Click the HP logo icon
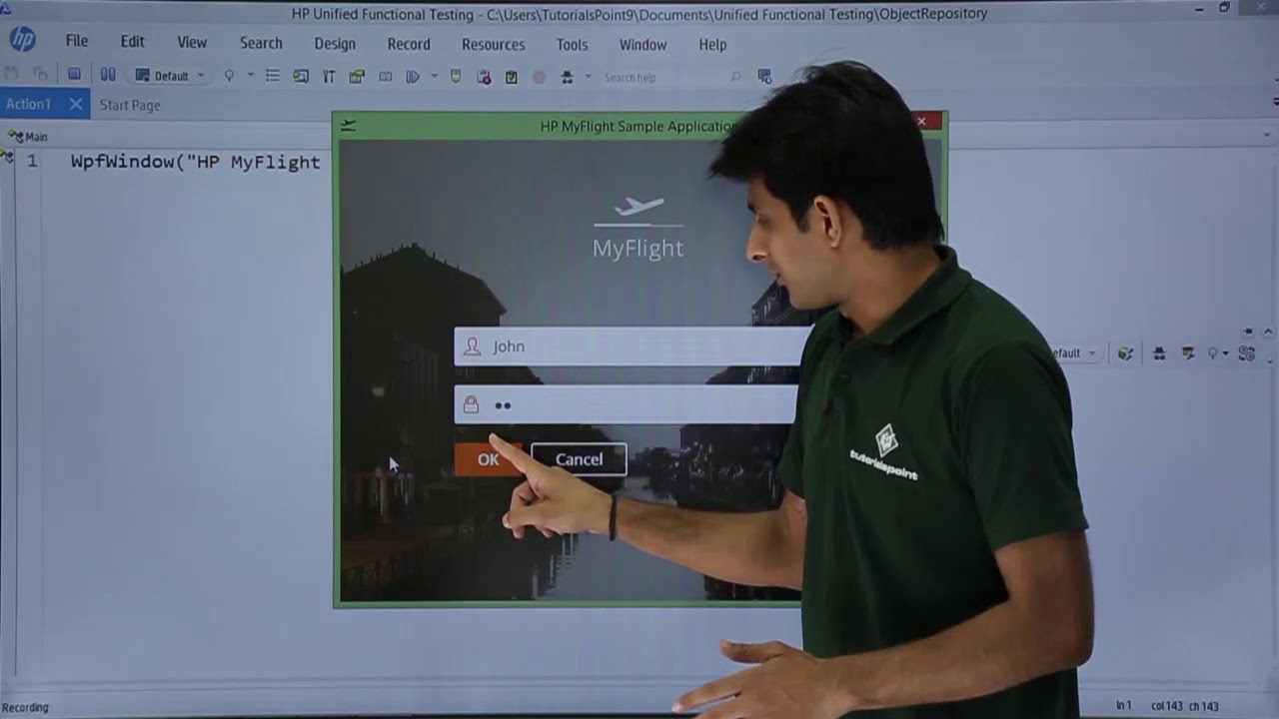This screenshot has width=1279, height=719. [22, 40]
